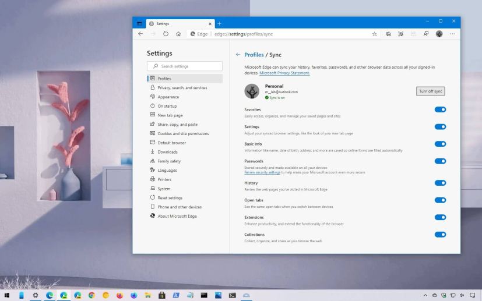
Task: Turn off Passwords sync toggle
Action: pyautogui.click(x=440, y=161)
